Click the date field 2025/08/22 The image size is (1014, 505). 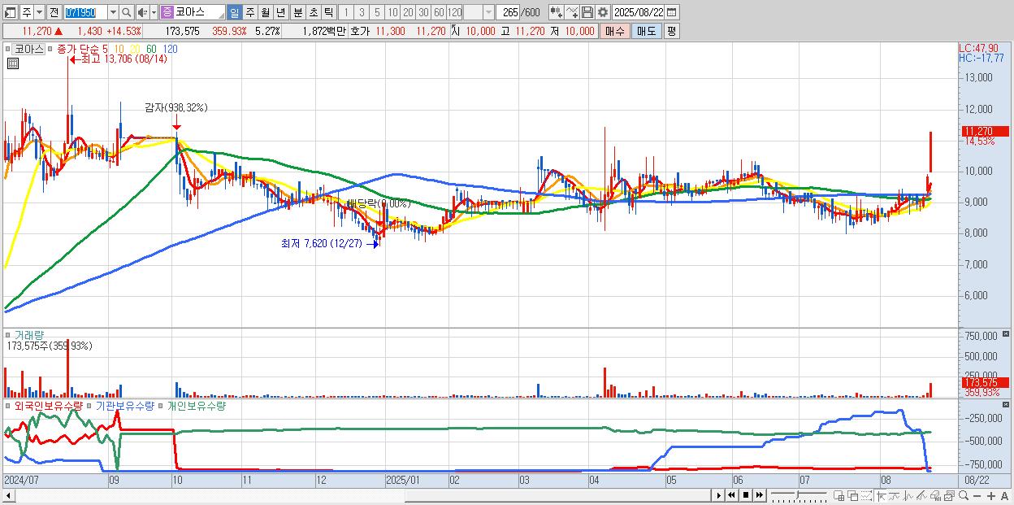pos(639,12)
